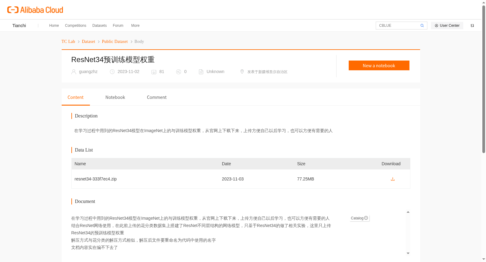Click the ResNet34预训练模型权重 title

click(x=113, y=60)
